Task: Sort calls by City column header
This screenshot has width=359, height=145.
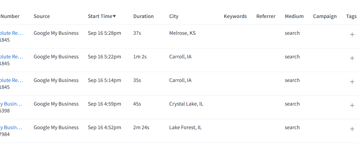Action: [x=174, y=16]
